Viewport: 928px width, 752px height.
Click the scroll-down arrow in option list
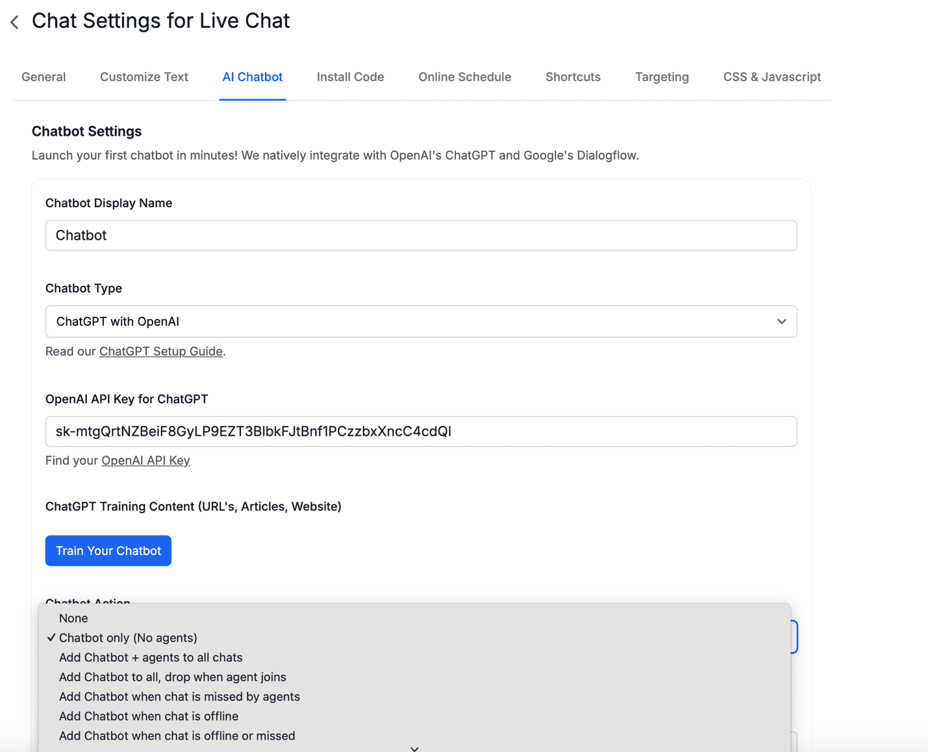(x=414, y=748)
